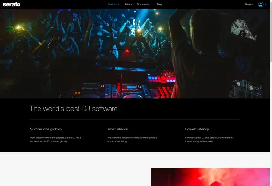Click the 'Number one globally' heading
Viewport: 272px width, 186px height.
[46, 129]
